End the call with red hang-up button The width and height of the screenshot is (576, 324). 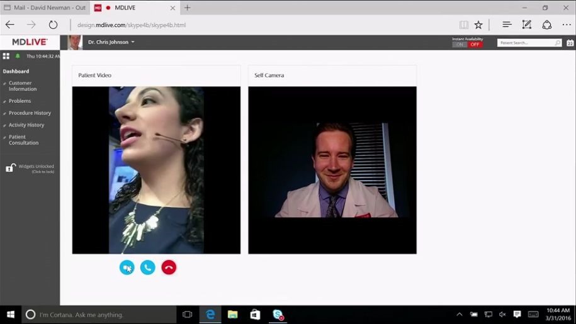[169, 267]
